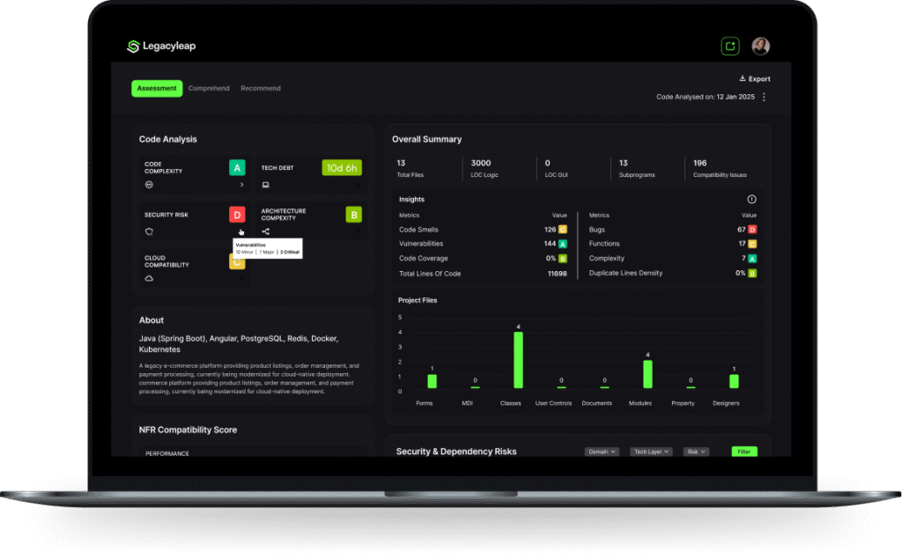This screenshot has height=557, width=902.
Task: Open the Tech Layer dropdown
Action: 651,451
